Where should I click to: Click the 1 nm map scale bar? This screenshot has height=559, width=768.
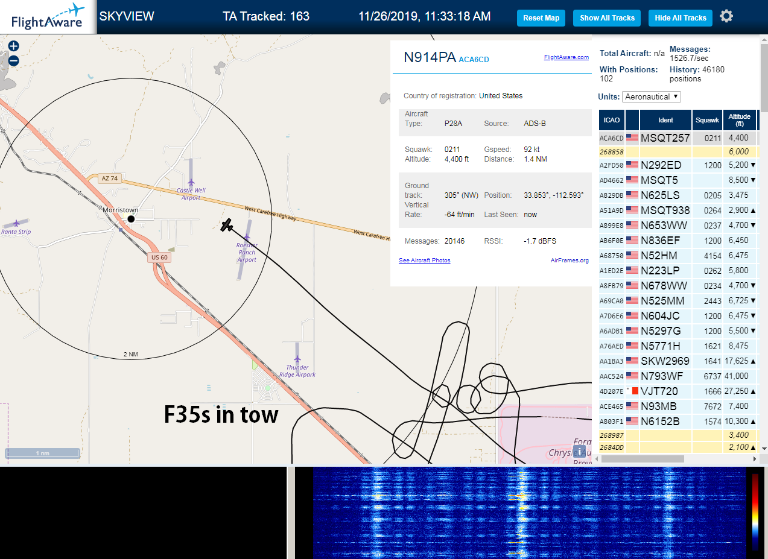point(42,453)
